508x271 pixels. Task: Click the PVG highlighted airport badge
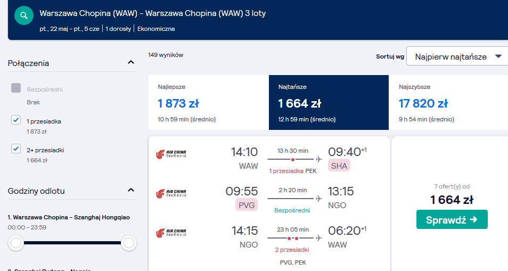[x=247, y=205]
